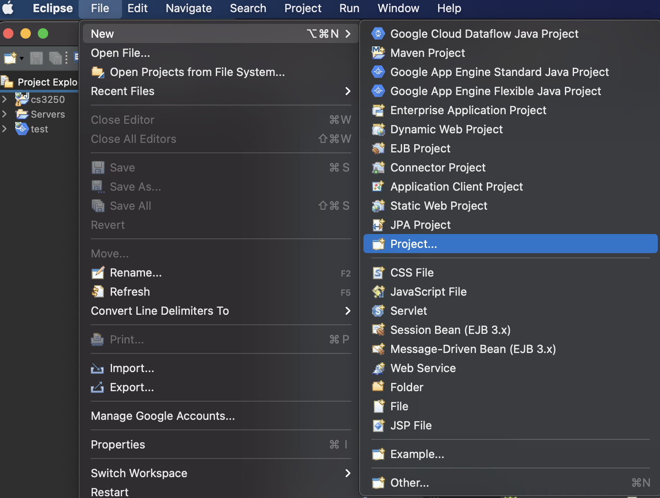
Task: Click the Session Bean icon
Action: 378,330
